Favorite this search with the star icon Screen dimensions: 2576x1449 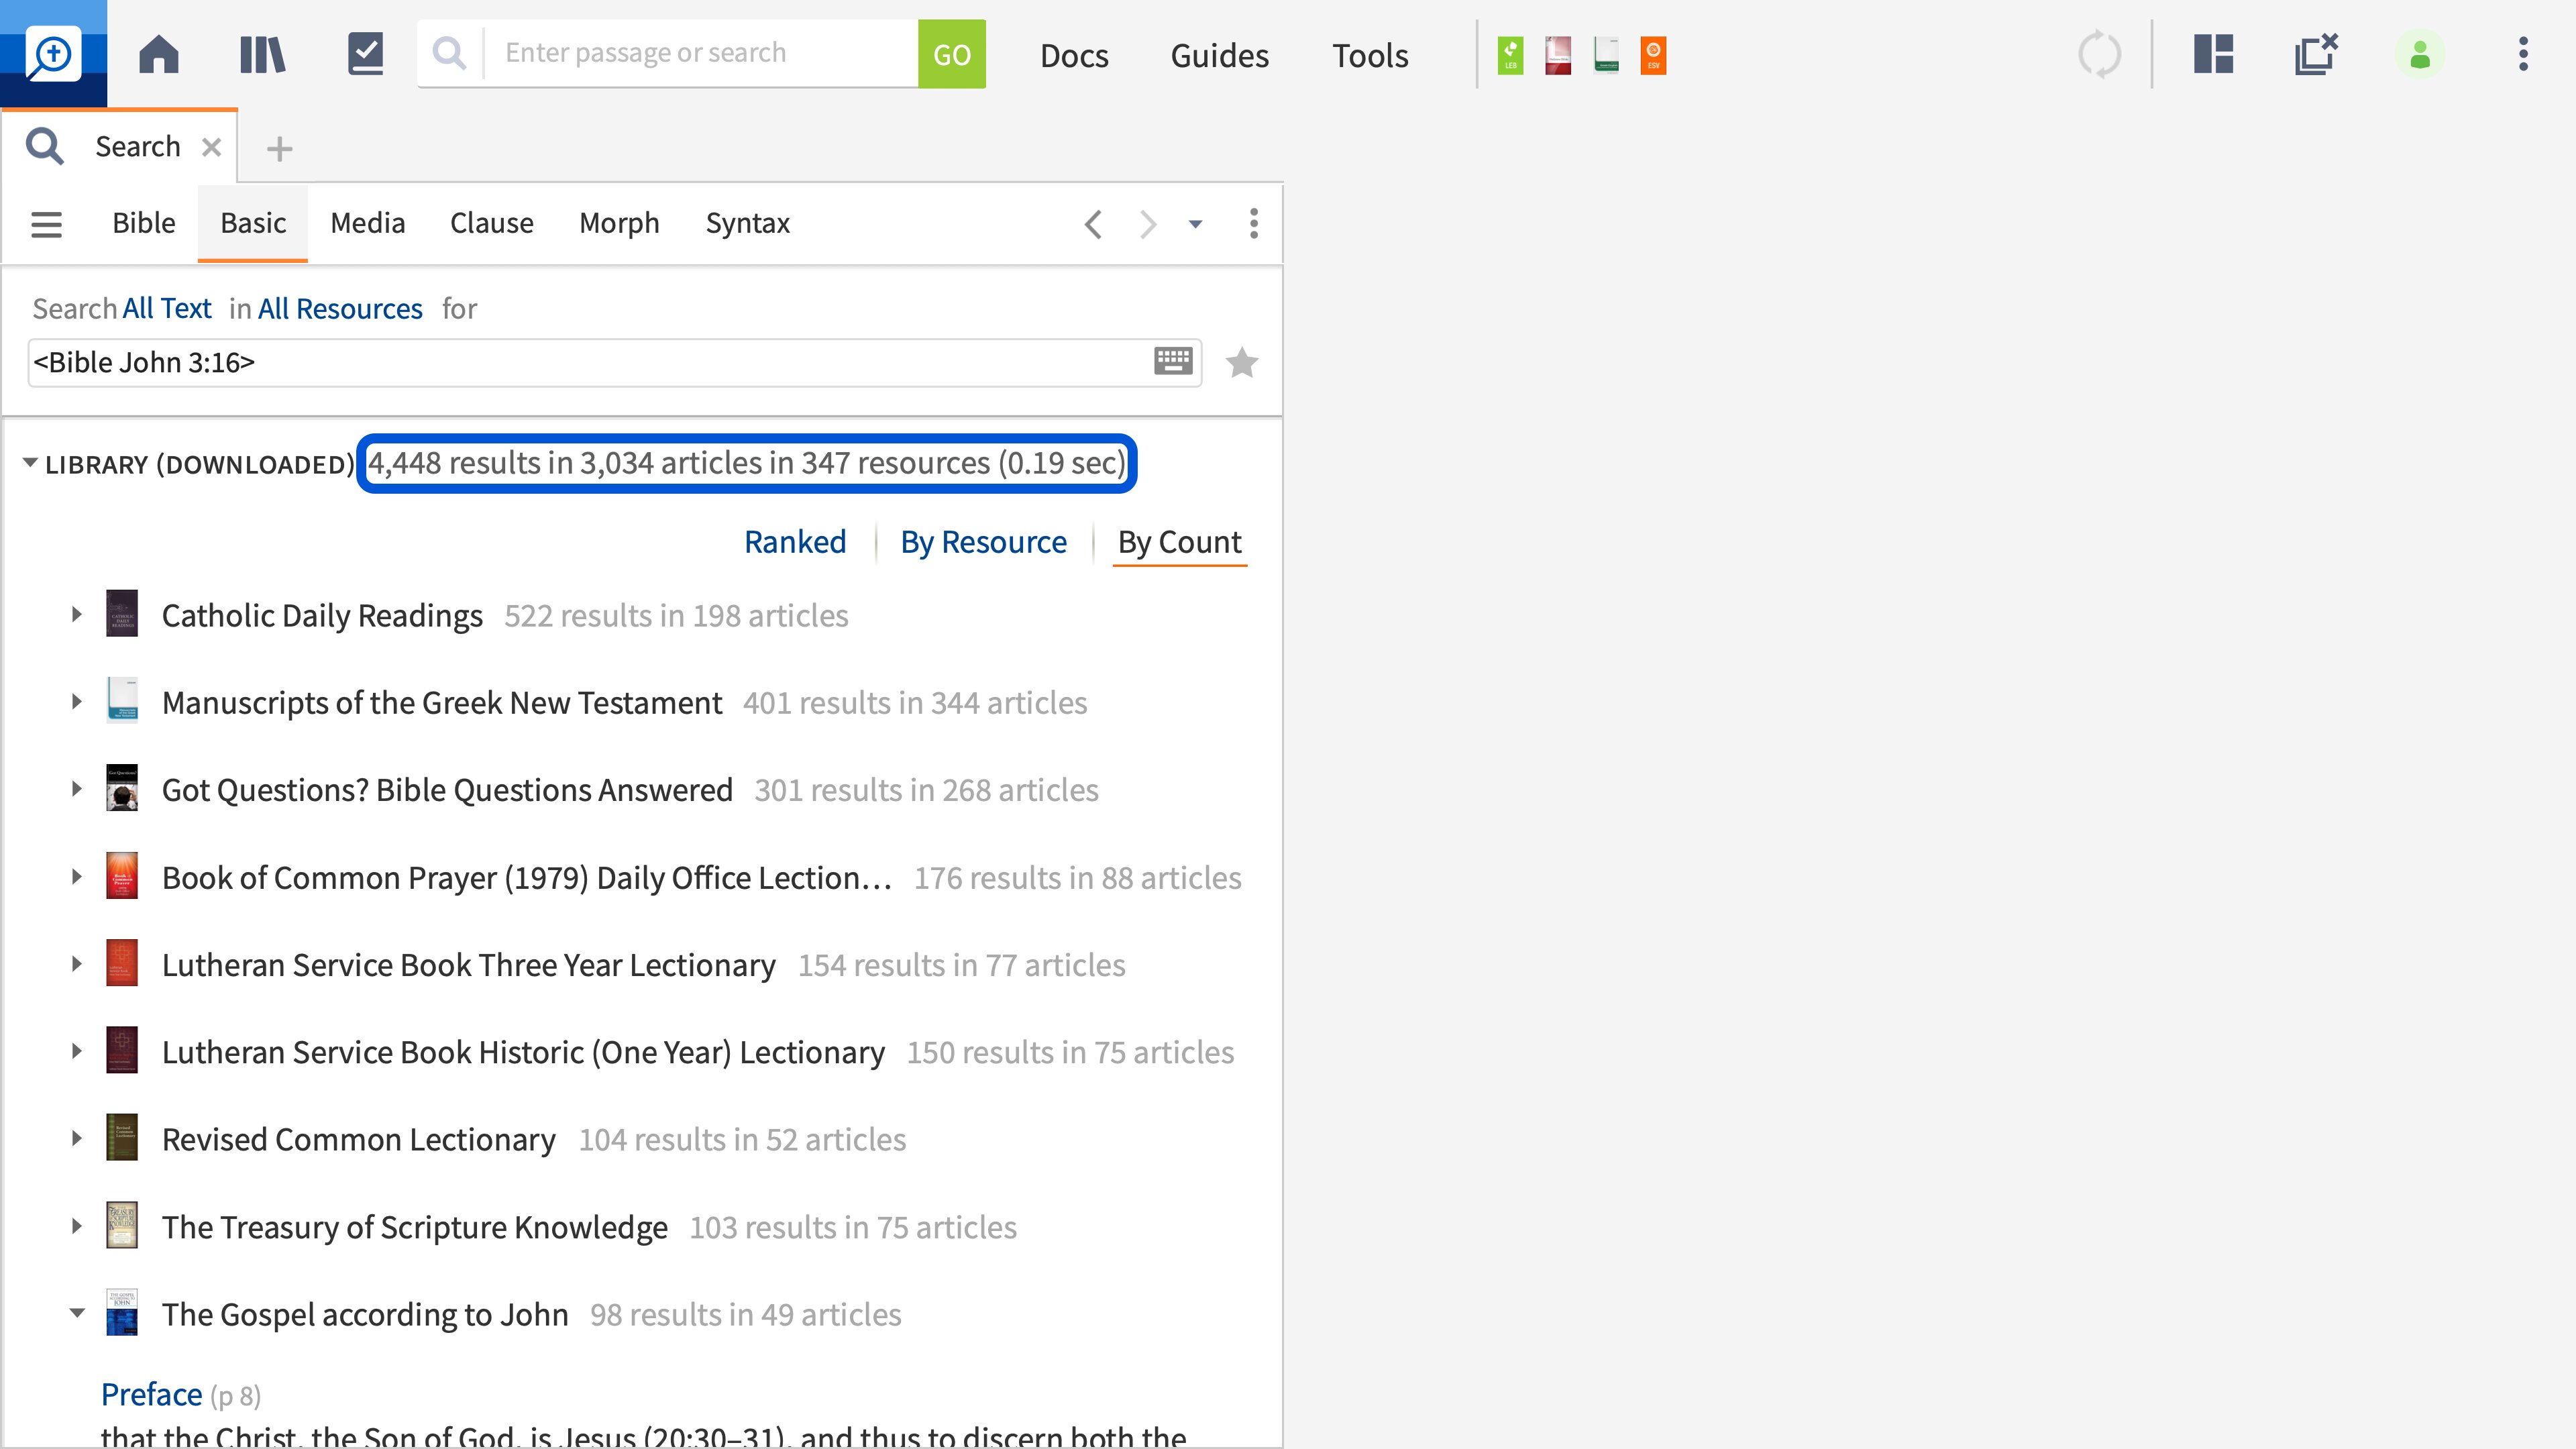[x=1242, y=362]
